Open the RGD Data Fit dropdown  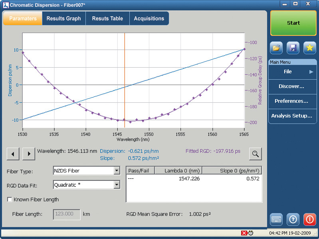(x=117, y=185)
